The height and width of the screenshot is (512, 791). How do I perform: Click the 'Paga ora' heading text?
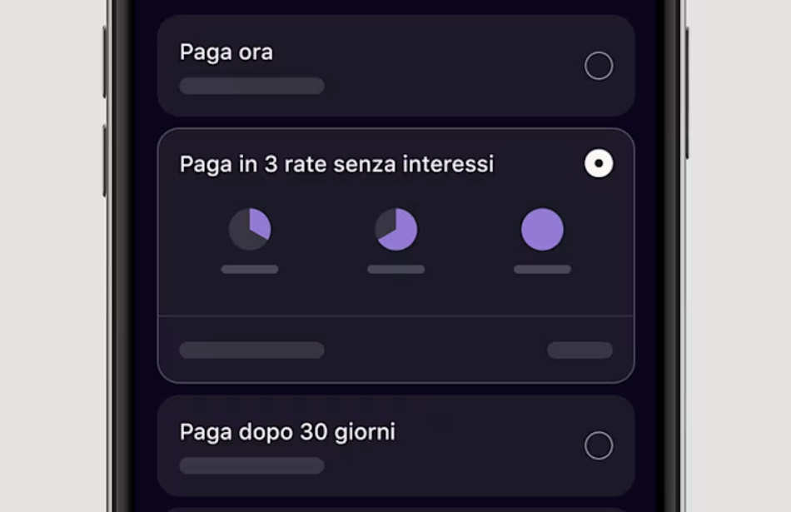click(x=226, y=52)
